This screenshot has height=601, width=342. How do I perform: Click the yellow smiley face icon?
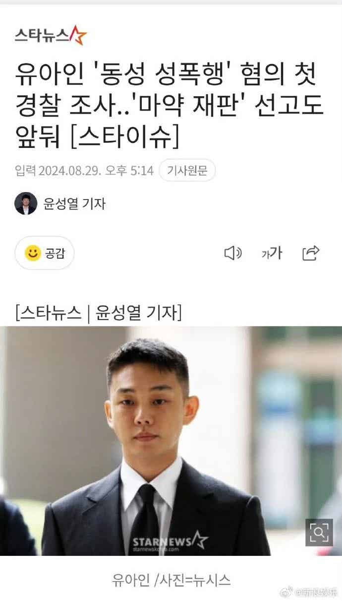click(x=33, y=253)
